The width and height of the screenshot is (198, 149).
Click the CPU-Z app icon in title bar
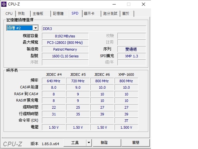(x=4, y=4)
